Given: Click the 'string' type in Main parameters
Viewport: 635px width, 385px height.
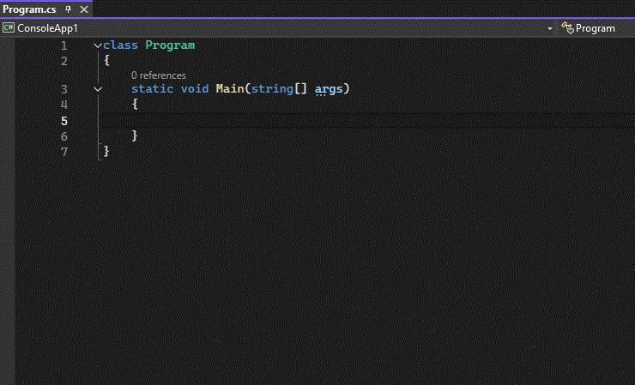Looking at the screenshot, I should tap(272, 88).
